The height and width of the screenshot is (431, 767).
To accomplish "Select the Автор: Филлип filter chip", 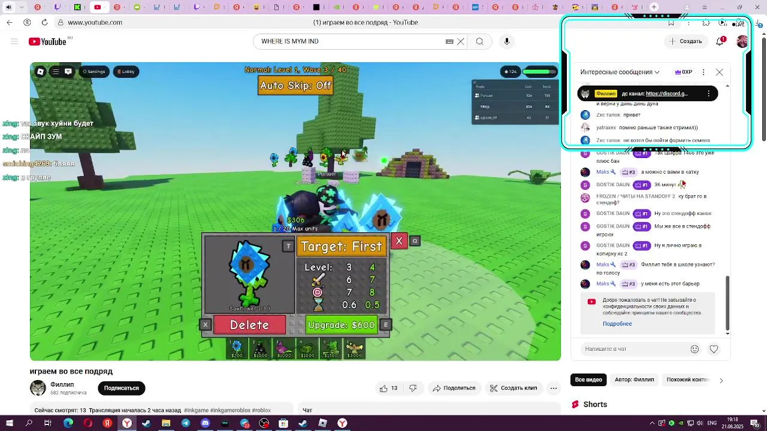I will click(635, 380).
